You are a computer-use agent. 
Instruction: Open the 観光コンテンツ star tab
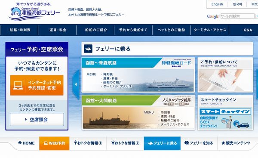(x=236, y=143)
